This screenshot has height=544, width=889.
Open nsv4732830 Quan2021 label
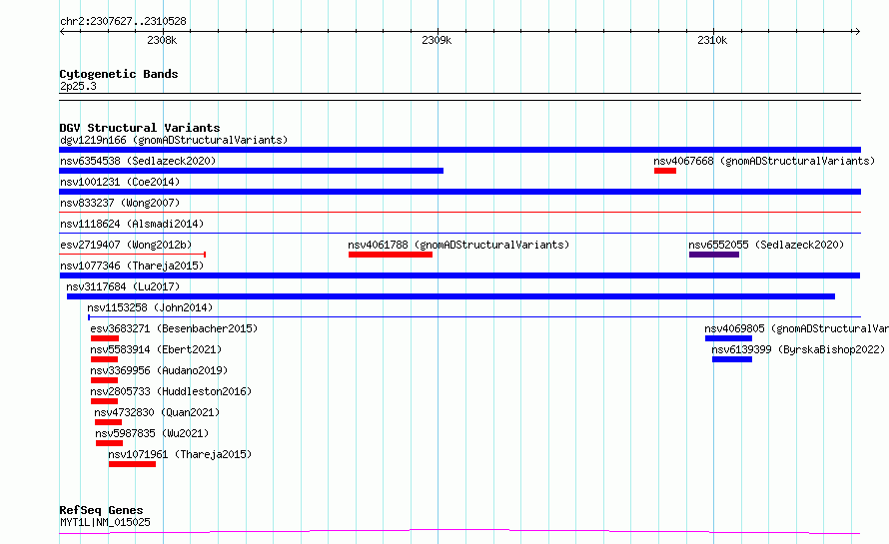click(157, 412)
